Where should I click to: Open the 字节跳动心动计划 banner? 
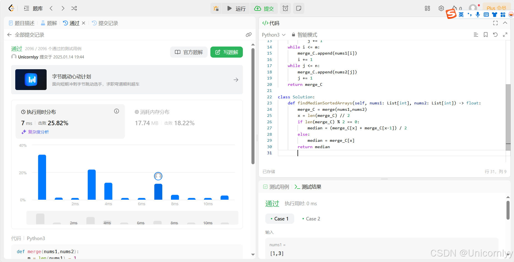click(x=127, y=80)
